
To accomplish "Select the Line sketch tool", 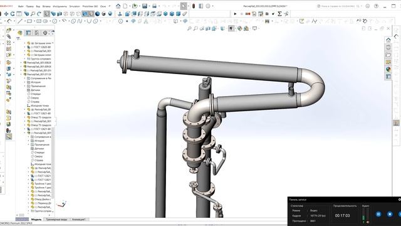I will pos(20,21).
